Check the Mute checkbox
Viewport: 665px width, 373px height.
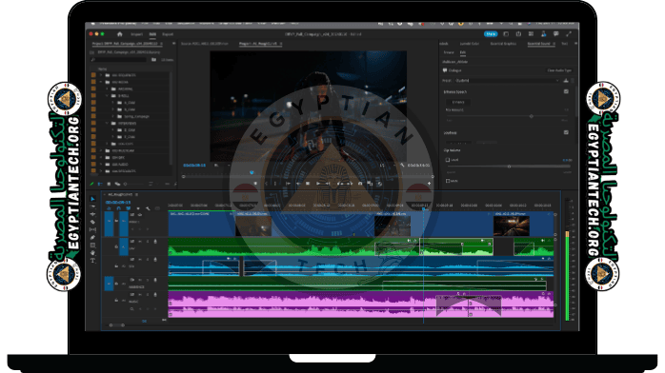click(x=448, y=181)
